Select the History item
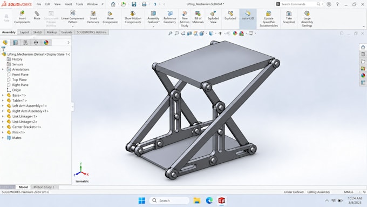This screenshot has width=367, height=207. (x=17, y=59)
